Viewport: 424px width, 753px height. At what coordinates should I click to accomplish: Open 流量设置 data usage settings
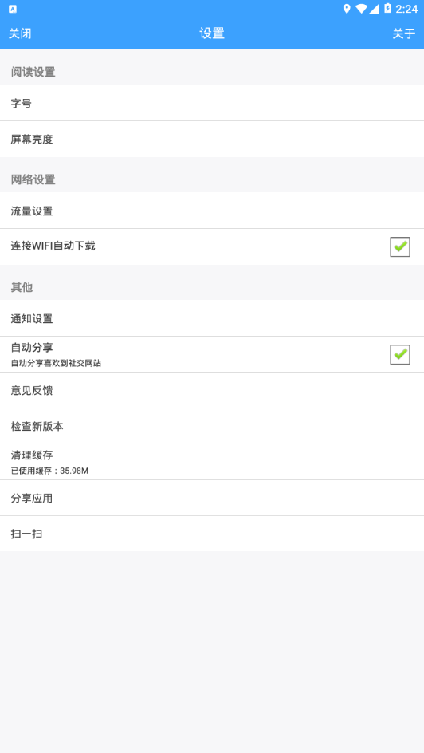pos(212,211)
